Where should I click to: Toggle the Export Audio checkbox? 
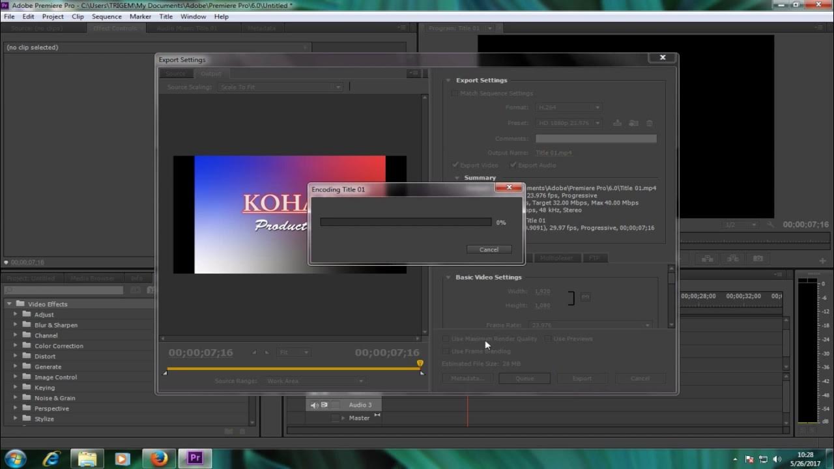(x=513, y=165)
